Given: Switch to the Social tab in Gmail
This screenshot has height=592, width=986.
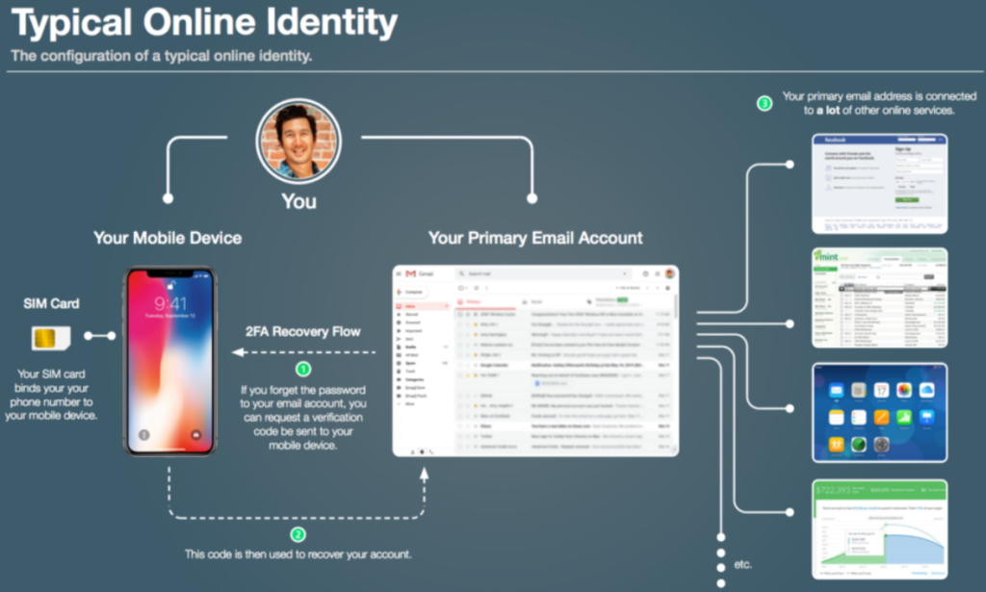Looking at the screenshot, I should [534, 301].
